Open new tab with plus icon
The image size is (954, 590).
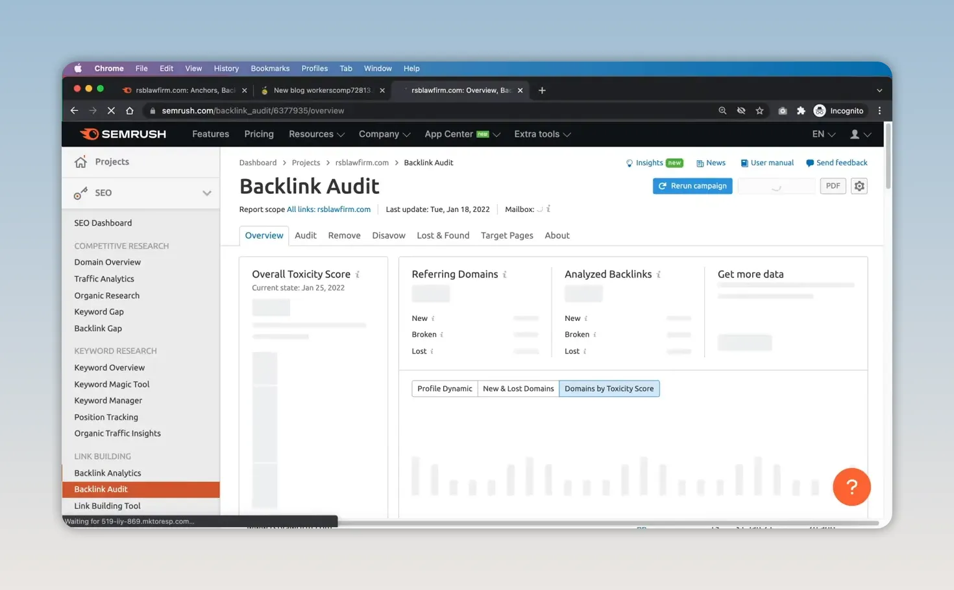pos(542,90)
